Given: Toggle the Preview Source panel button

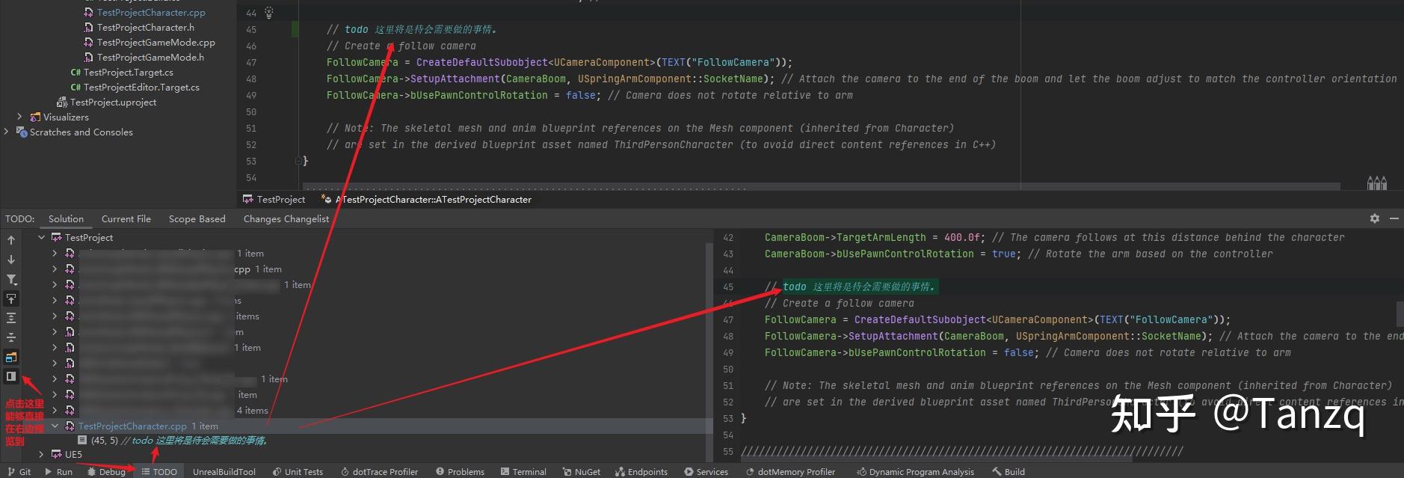Looking at the screenshot, I should (11, 376).
